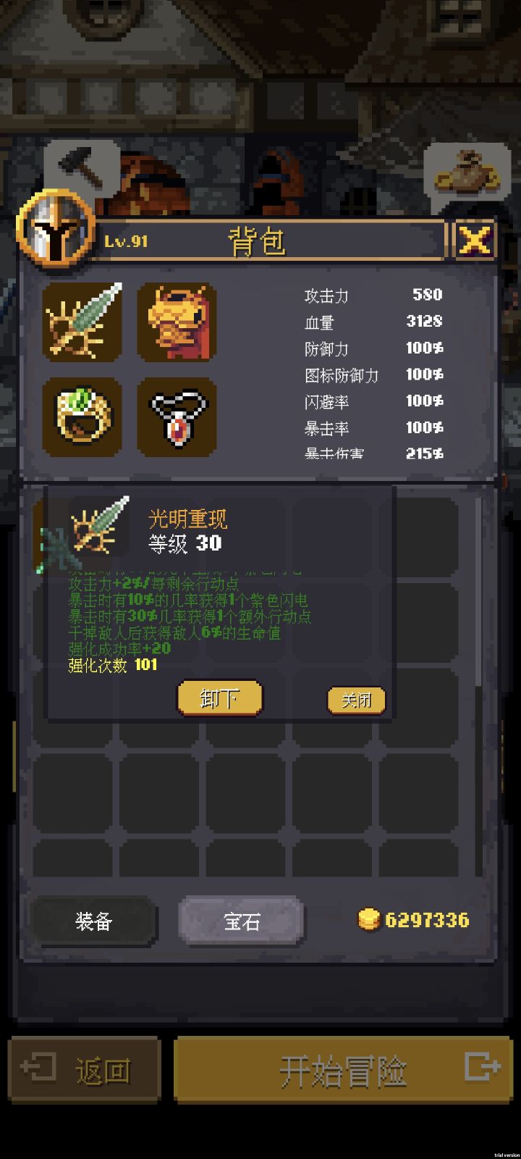Tap the sword icon in item popup

[99, 525]
